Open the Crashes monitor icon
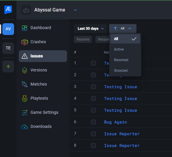The height and width of the screenshot is (157, 172). 25,42
